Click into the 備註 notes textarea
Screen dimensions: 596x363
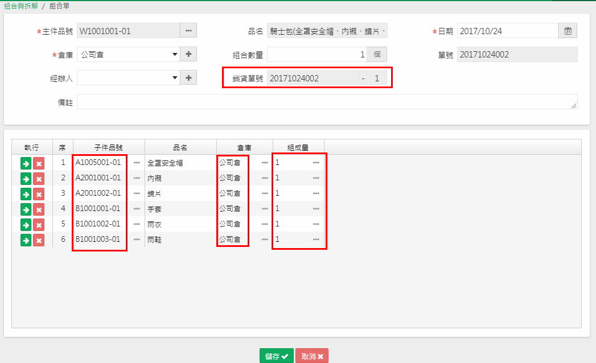(327, 101)
